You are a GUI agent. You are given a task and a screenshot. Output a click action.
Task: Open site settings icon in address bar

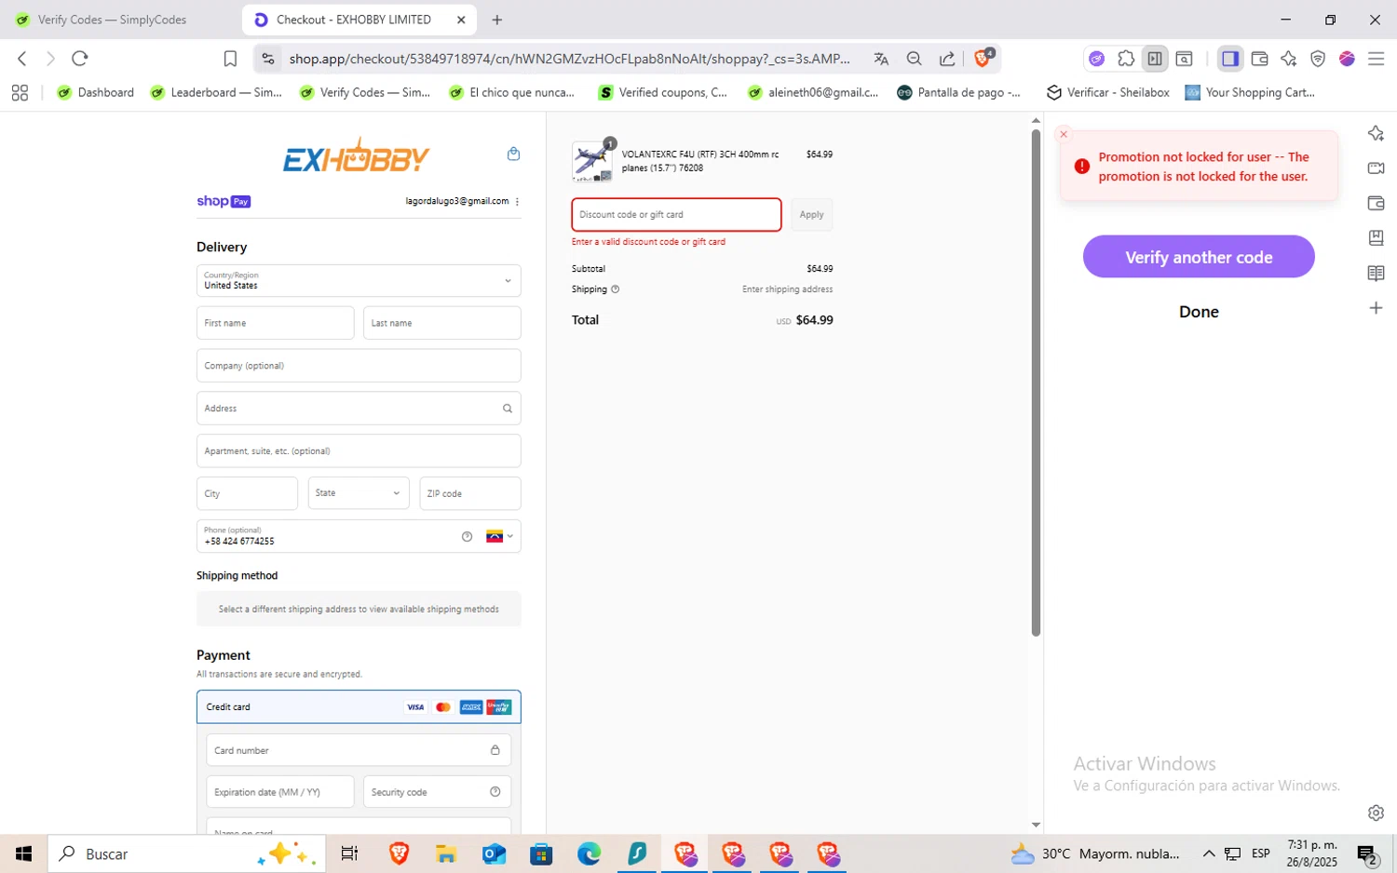point(268,59)
